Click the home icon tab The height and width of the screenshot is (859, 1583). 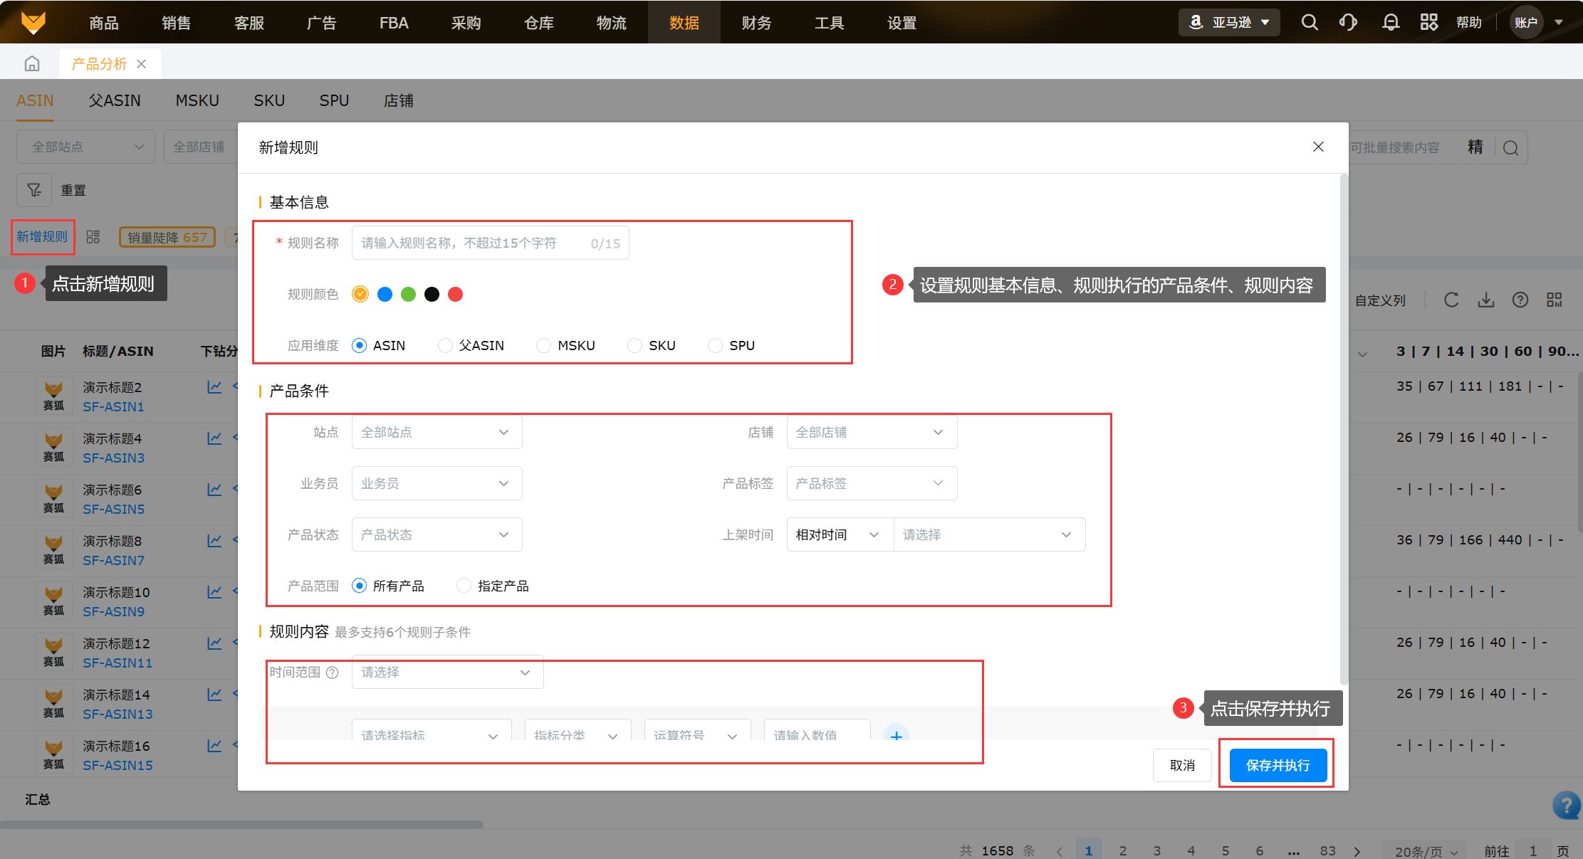coord(32,64)
